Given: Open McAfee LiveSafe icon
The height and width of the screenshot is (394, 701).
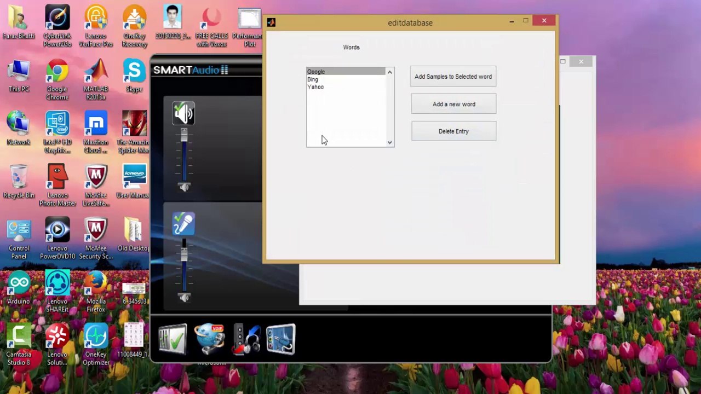Looking at the screenshot, I should pyautogui.click(x=96, y=186).
